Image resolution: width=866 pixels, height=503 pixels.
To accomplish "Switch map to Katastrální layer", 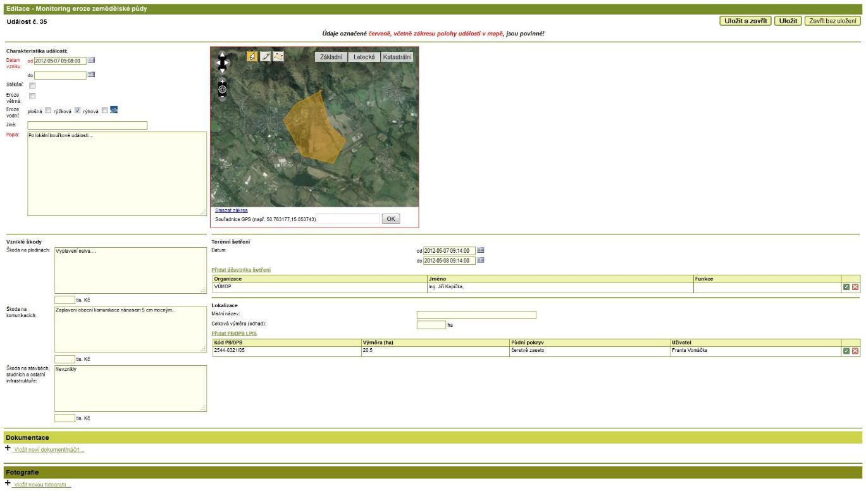I will (397, 57).
